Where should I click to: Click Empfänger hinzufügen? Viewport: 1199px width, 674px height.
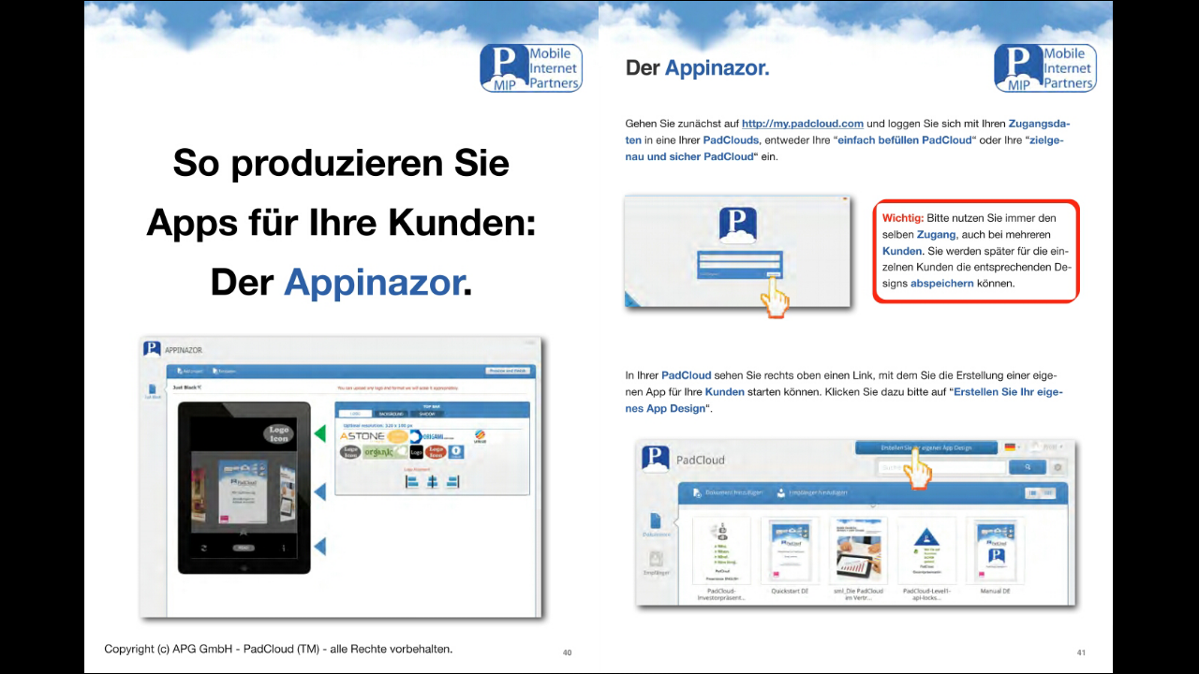(811, 492)
